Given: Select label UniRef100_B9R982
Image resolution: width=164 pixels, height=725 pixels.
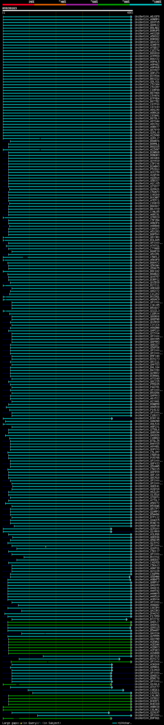Looking at the screenshot, I should tap(147, 39).
